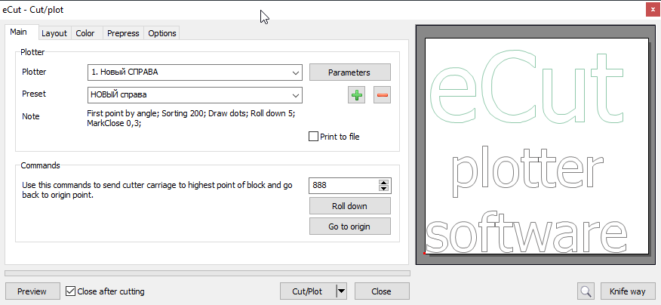Viewport: 661px width, 305px height.
Task: Start cutting with Cut/Plot button
Action: click(308, 291)
